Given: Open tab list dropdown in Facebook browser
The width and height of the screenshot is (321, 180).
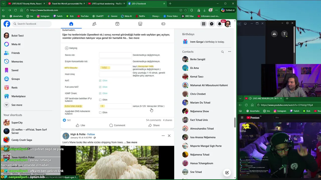Looking at the screenshot, I should coord(3,3).
